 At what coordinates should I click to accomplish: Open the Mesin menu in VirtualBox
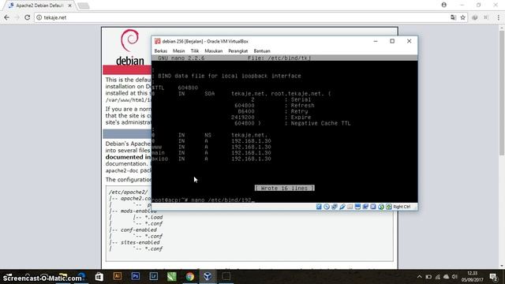tap(179, 50)
